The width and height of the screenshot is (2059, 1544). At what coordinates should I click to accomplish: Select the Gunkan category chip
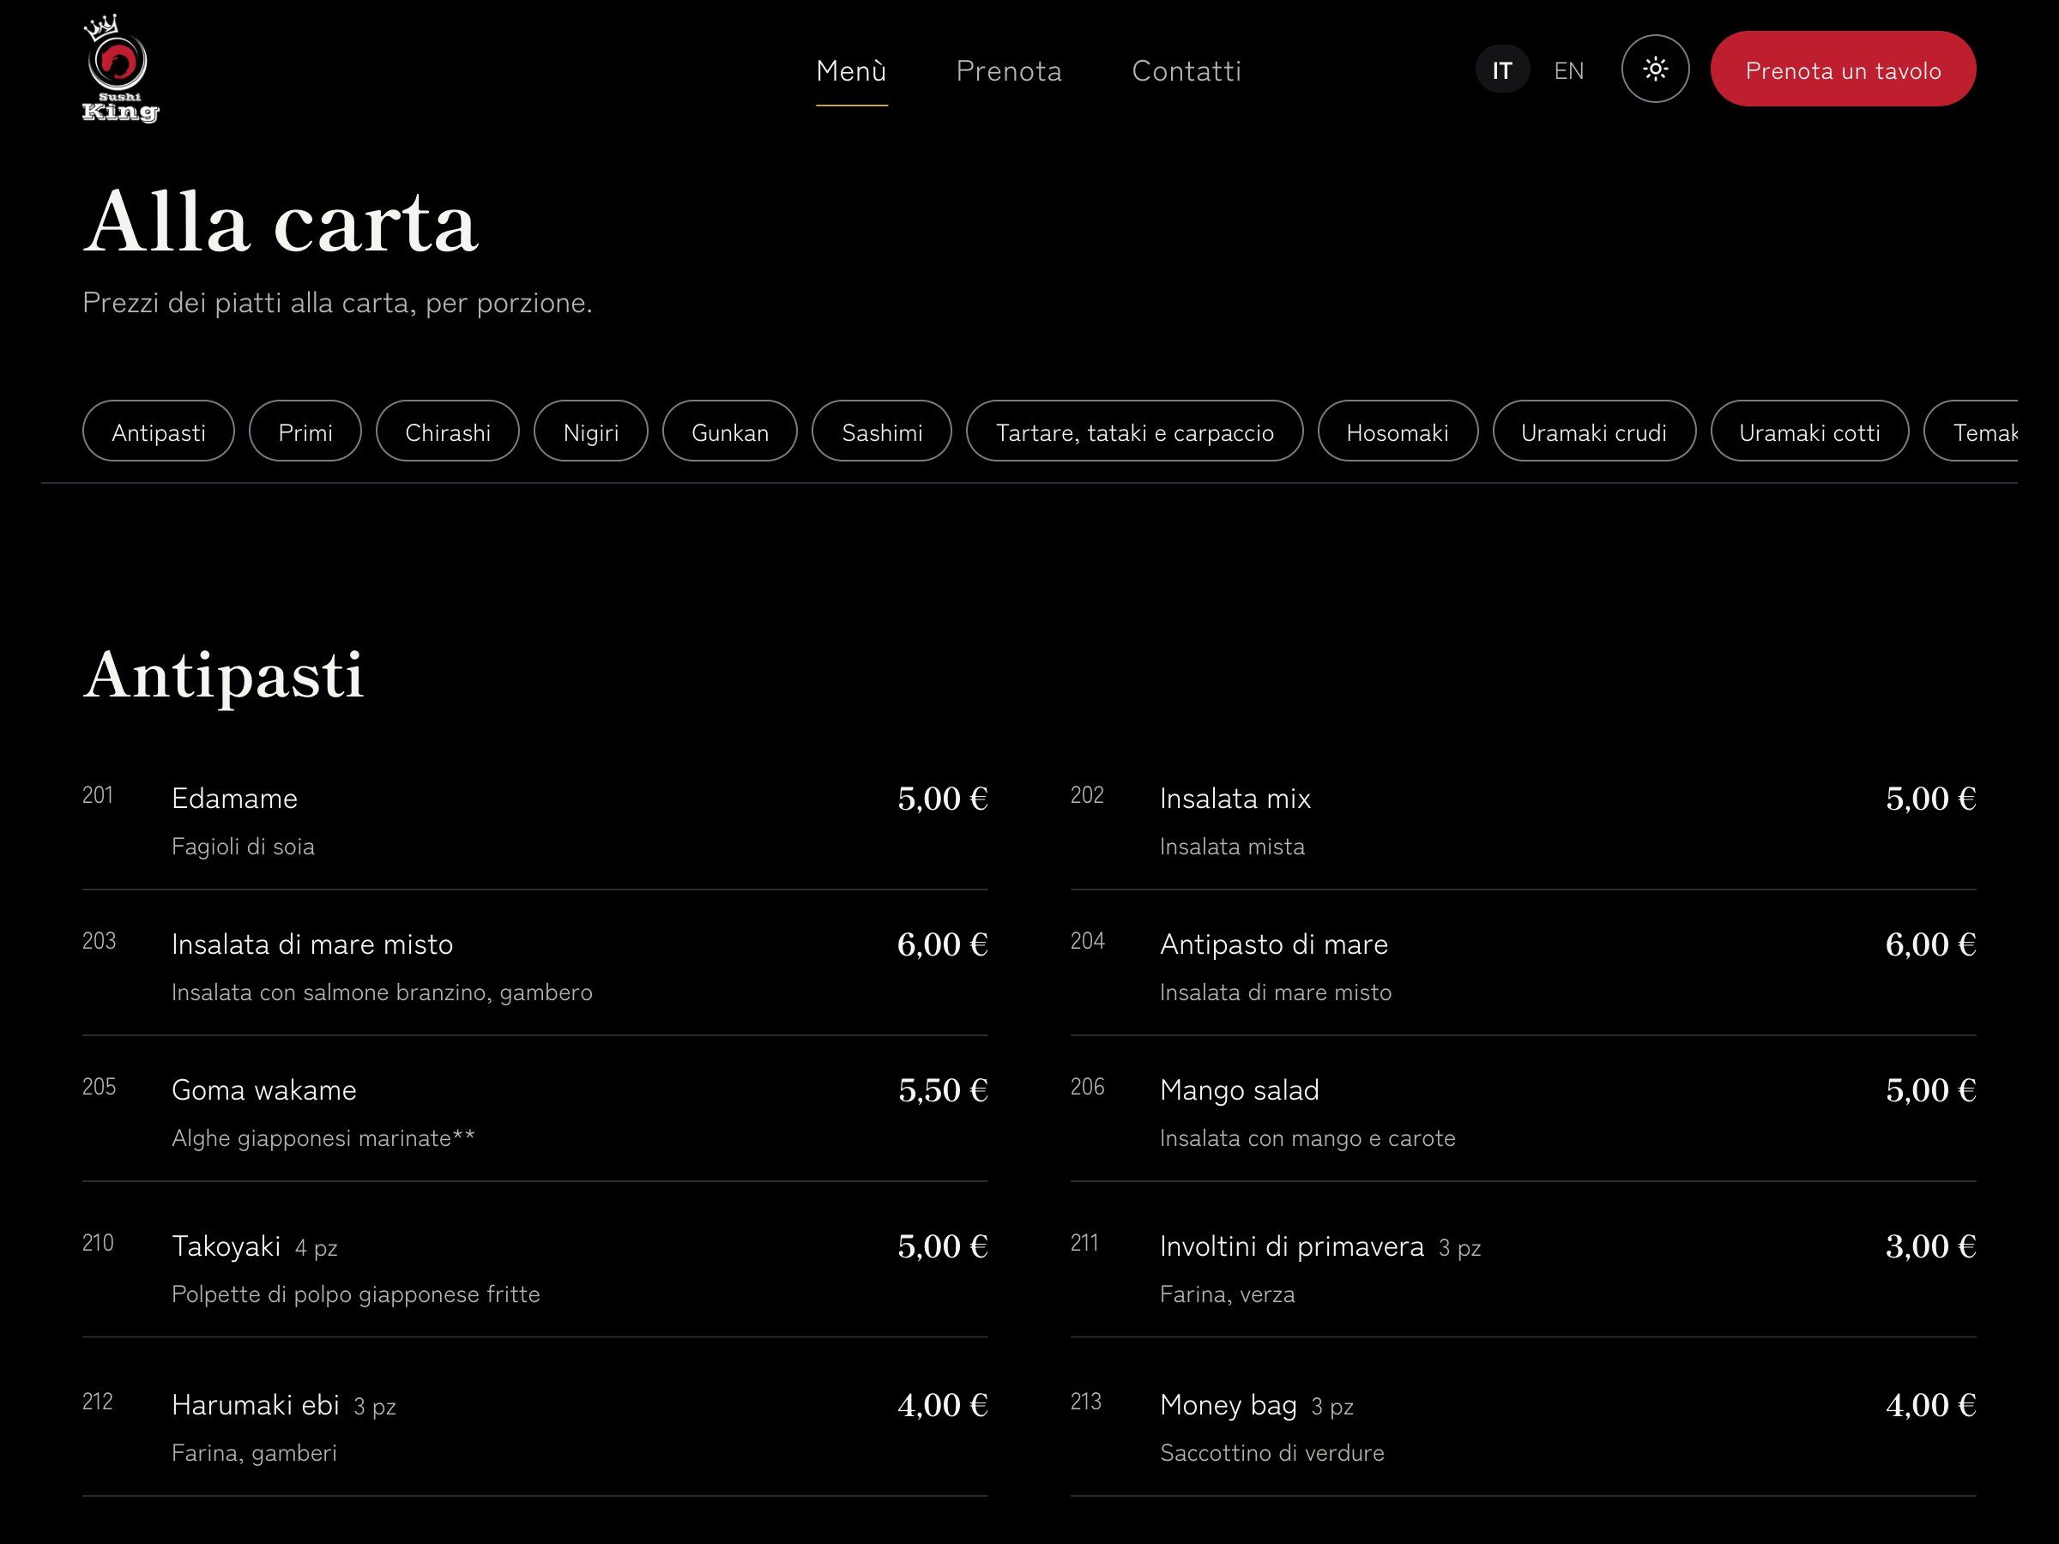730,431
